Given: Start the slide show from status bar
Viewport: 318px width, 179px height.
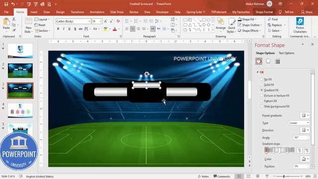Looking at the screenshot, I should tap(267, 177).
